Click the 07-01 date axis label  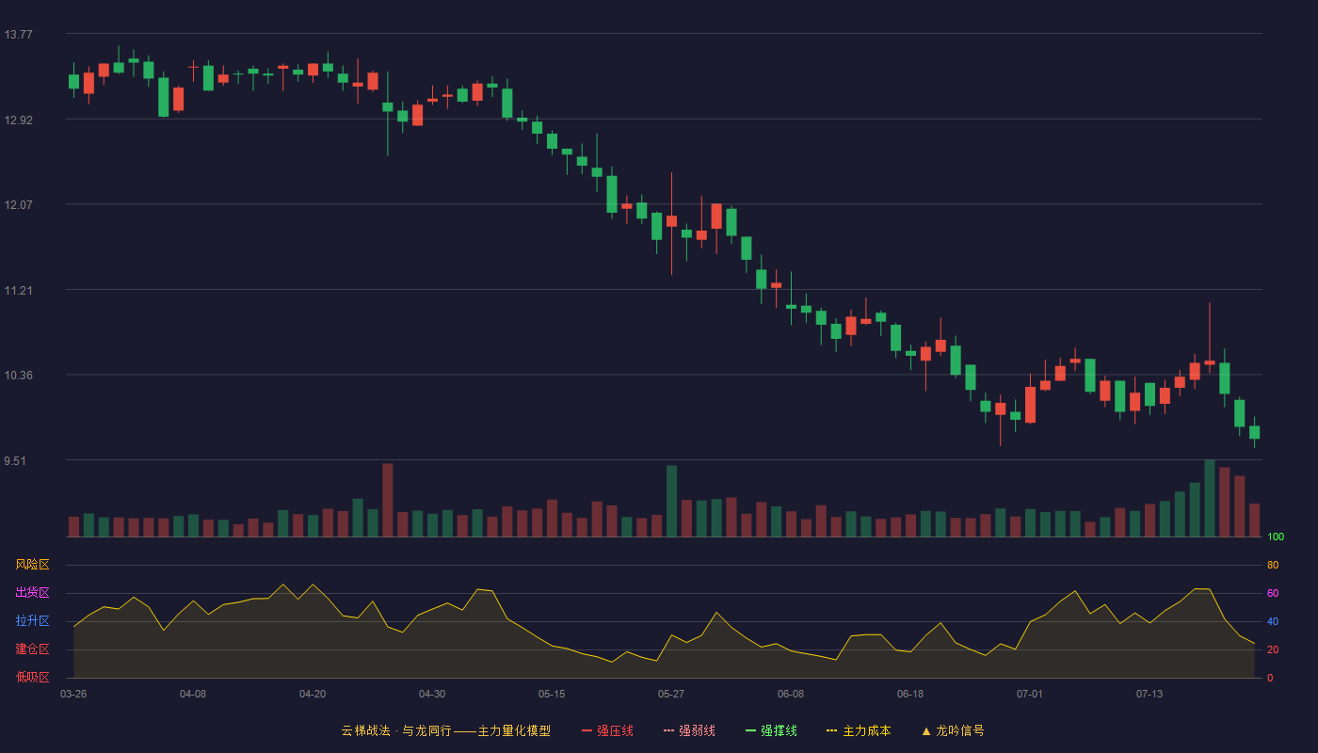coord(1030,694)
